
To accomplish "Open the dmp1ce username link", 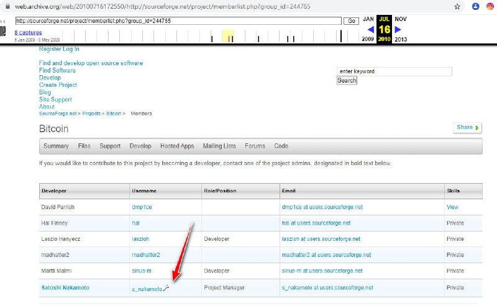I will pyautogui.click(x=142, y=207).
